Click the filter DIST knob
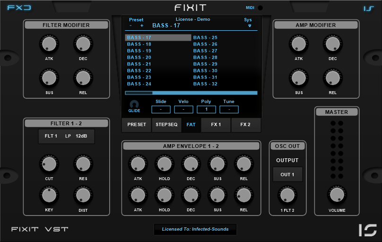The height and width of the screenshot is (242, 382). pyautogui.click(x=83, y=195)
